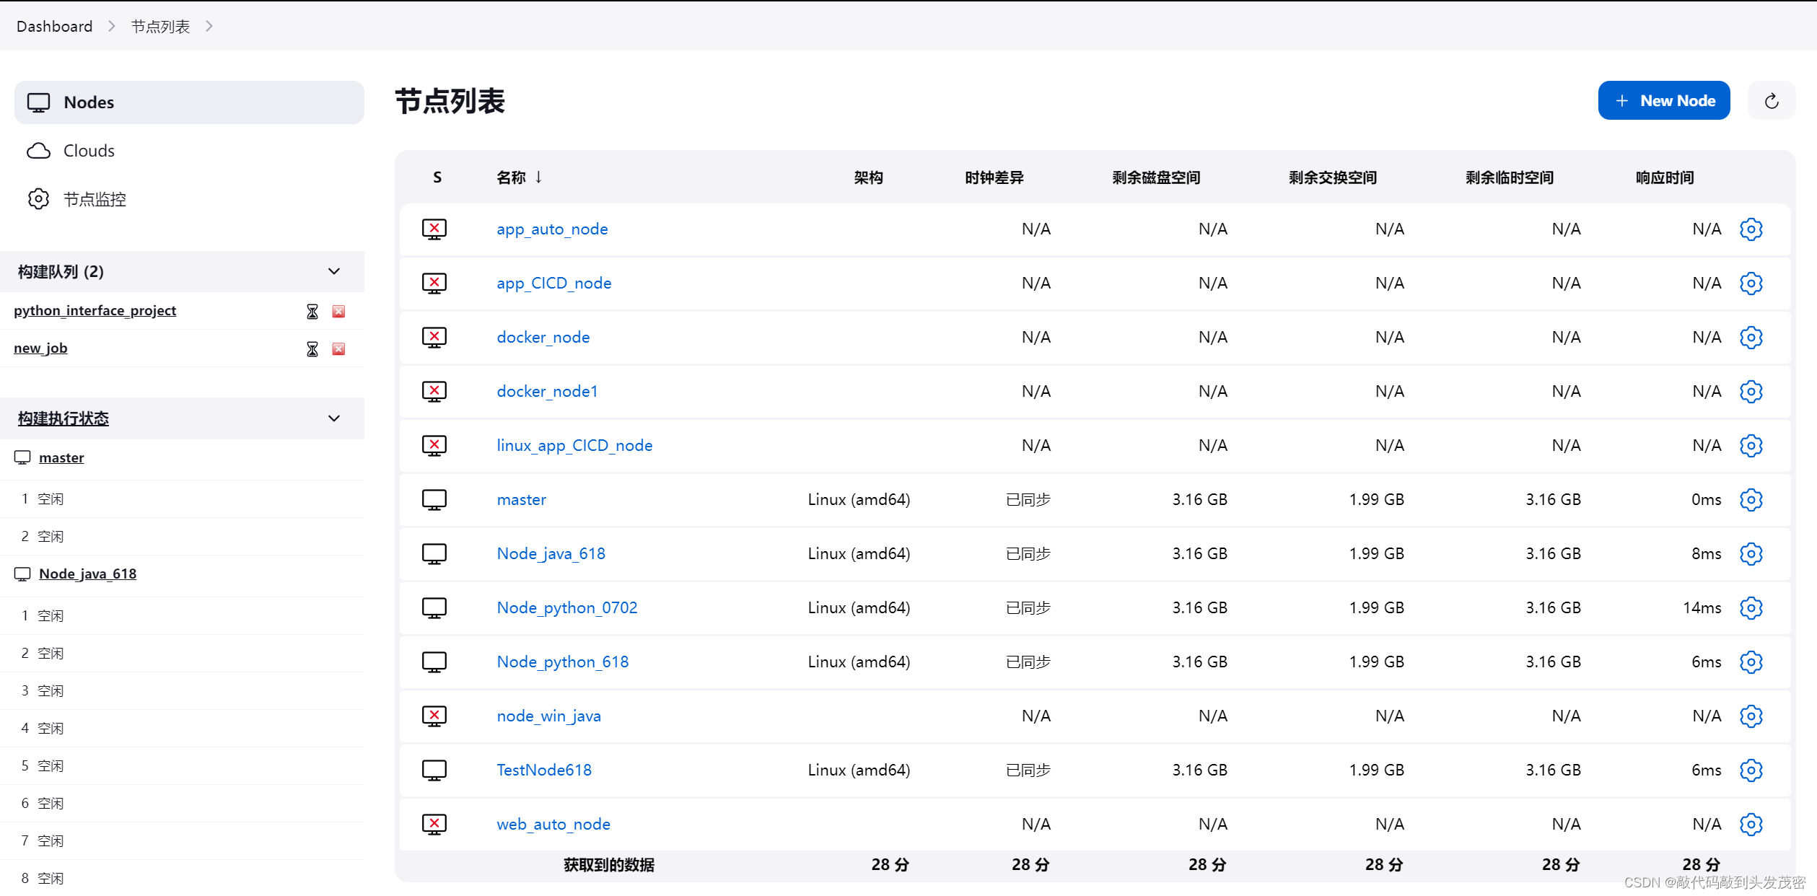Open gear settings for app_auto_node

click(1751, 229)
